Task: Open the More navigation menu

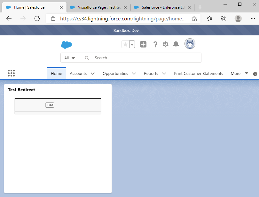Action: click(239, 73)
